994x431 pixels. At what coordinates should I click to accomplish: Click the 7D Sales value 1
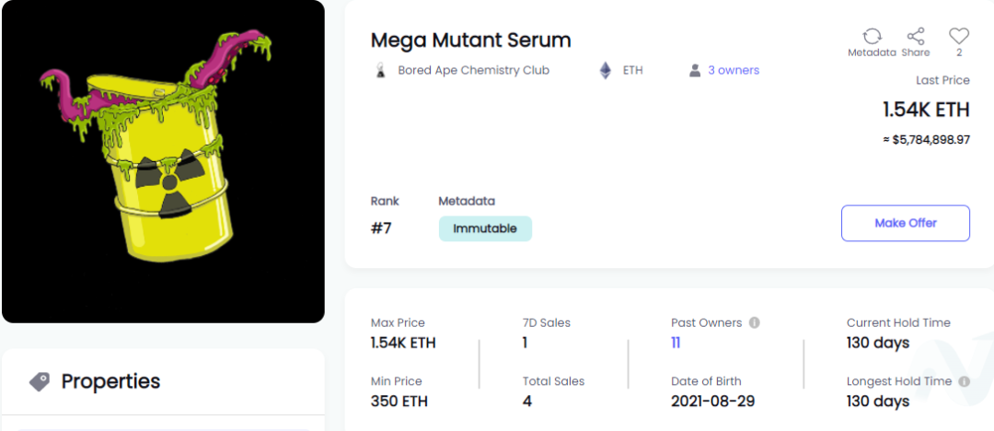pos(525,343)
